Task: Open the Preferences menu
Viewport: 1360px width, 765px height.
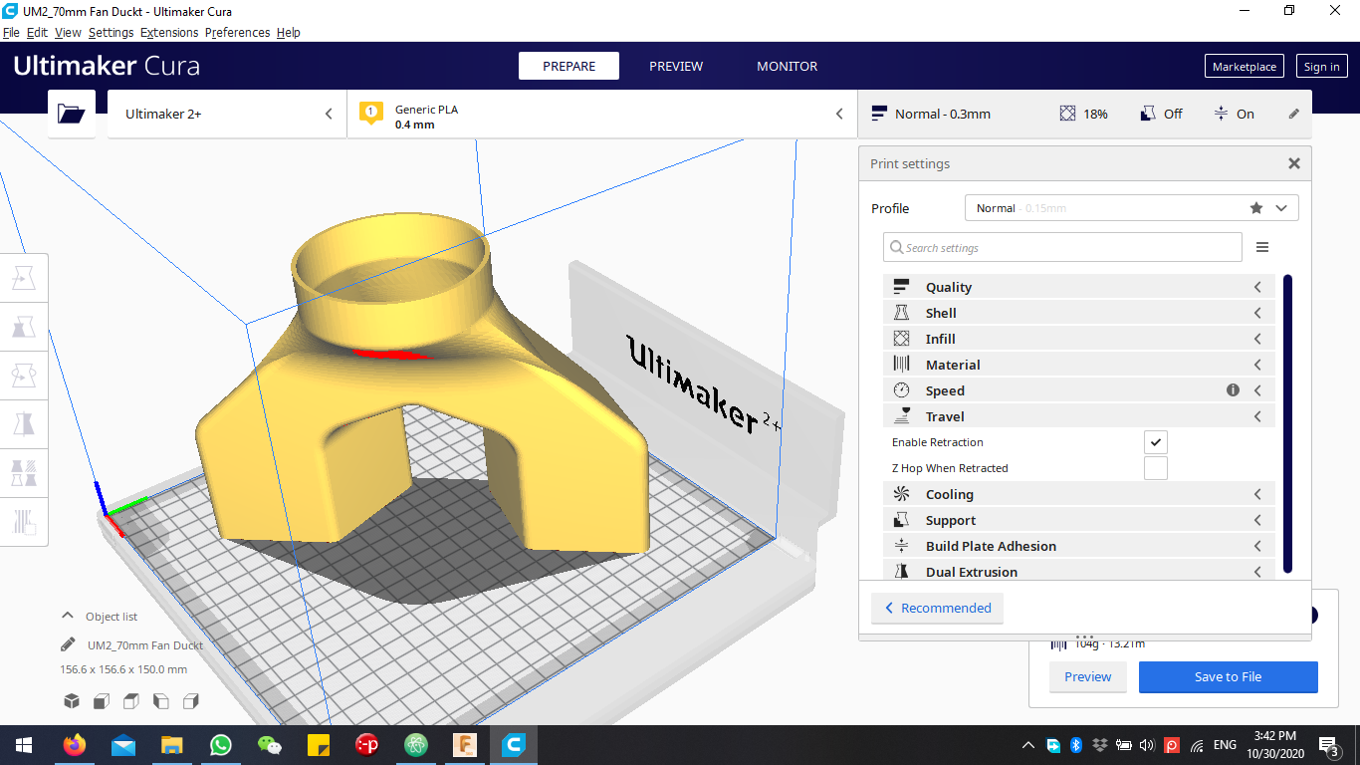Action: tap(237, 32)
